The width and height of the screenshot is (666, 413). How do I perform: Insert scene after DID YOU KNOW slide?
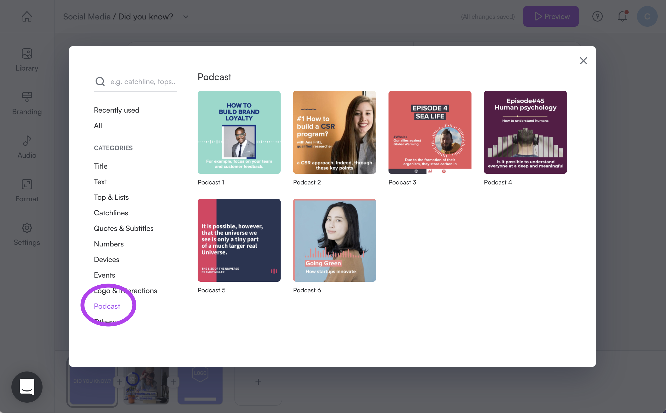(x=119, y=382)
